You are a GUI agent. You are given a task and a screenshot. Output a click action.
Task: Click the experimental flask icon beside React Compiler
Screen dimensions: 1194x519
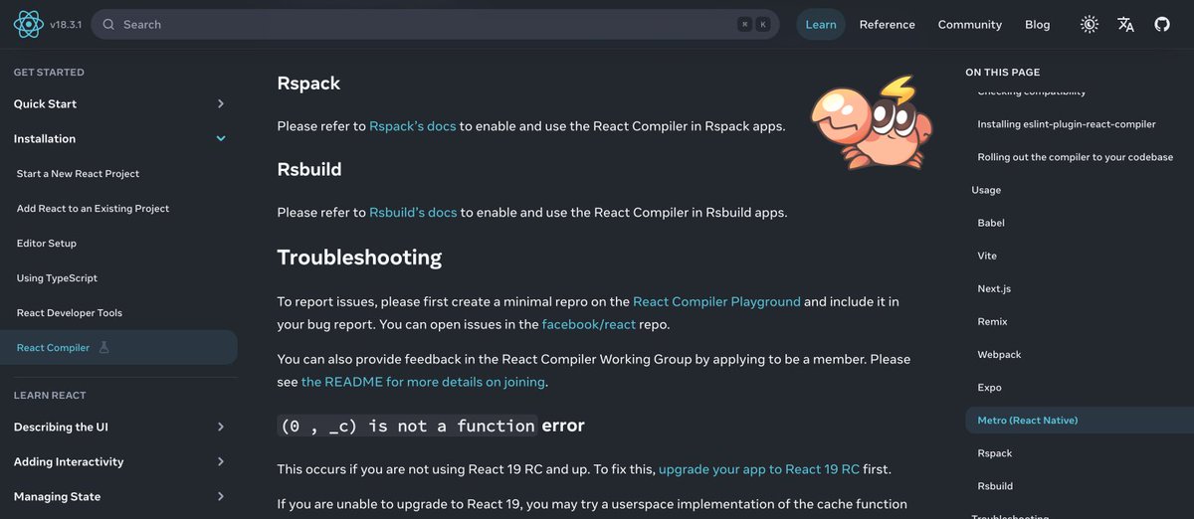coord(103,347)
